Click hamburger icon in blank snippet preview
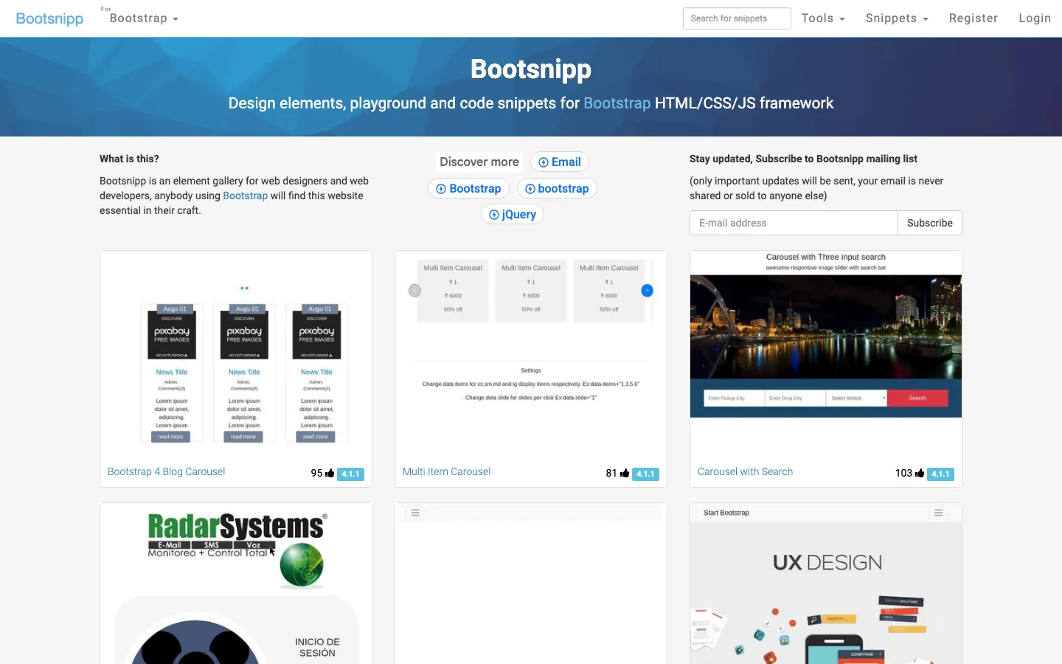The height and width of the screenshot is (664, 1062). pos(415,513)
